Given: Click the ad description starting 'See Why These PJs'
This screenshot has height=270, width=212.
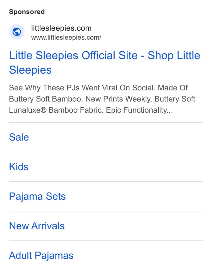Looking at the screenshot, I should click(102, 99).
